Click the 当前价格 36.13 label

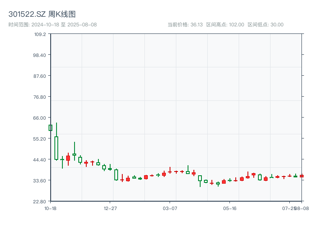tap(185, 25)
